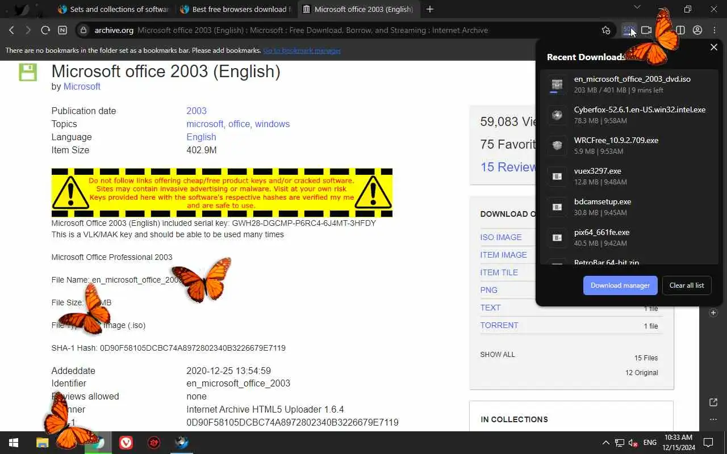Open the ITEM TILE download option

(x=499, y=272)
